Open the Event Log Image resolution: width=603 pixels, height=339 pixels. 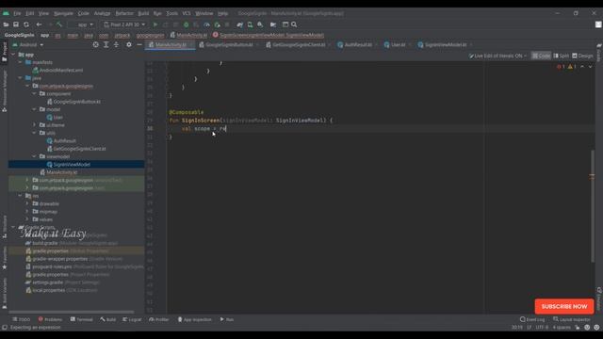click(x=532, y=319)
